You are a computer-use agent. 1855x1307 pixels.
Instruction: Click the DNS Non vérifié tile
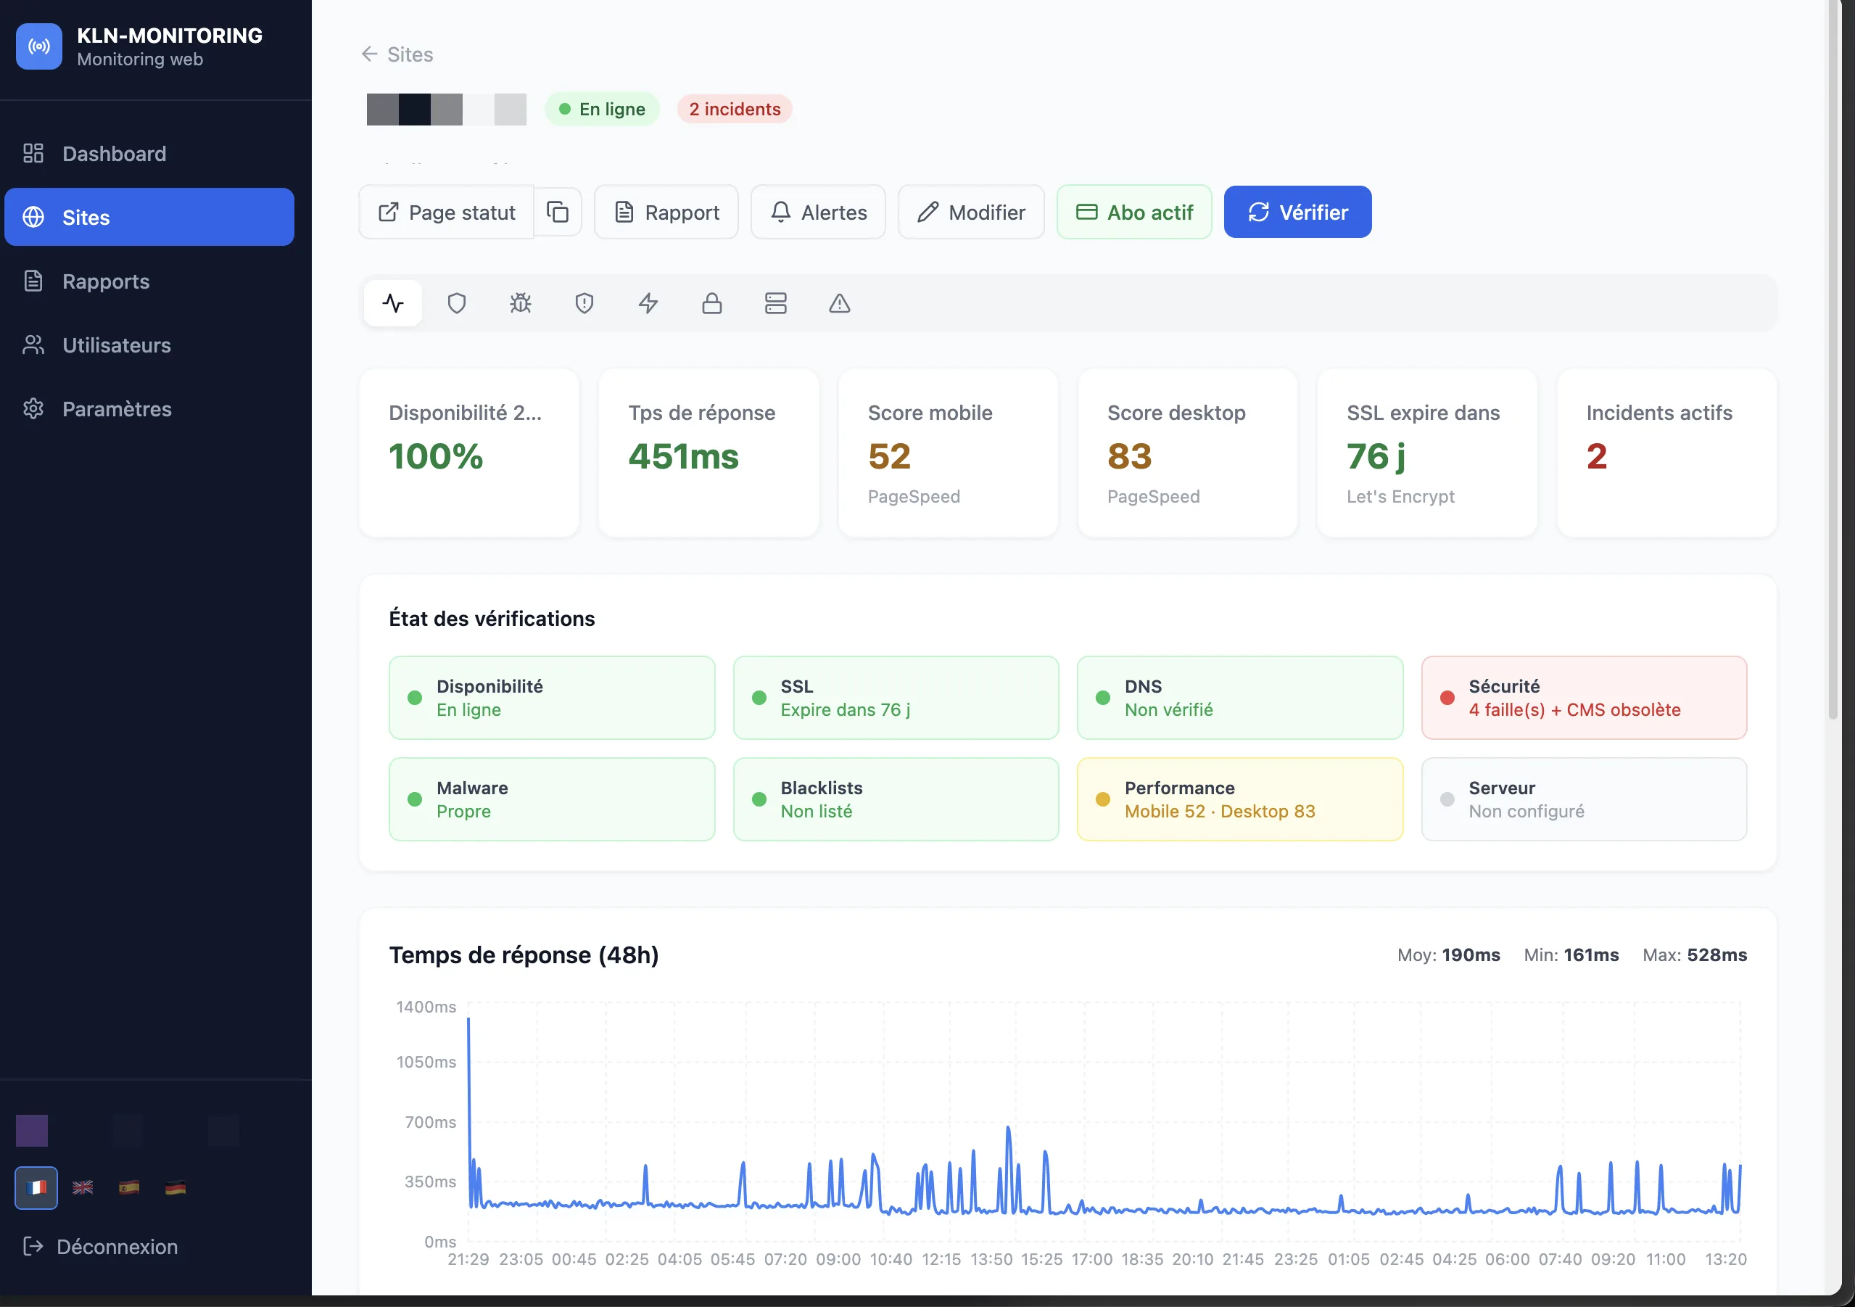(x=1240, y=698)
